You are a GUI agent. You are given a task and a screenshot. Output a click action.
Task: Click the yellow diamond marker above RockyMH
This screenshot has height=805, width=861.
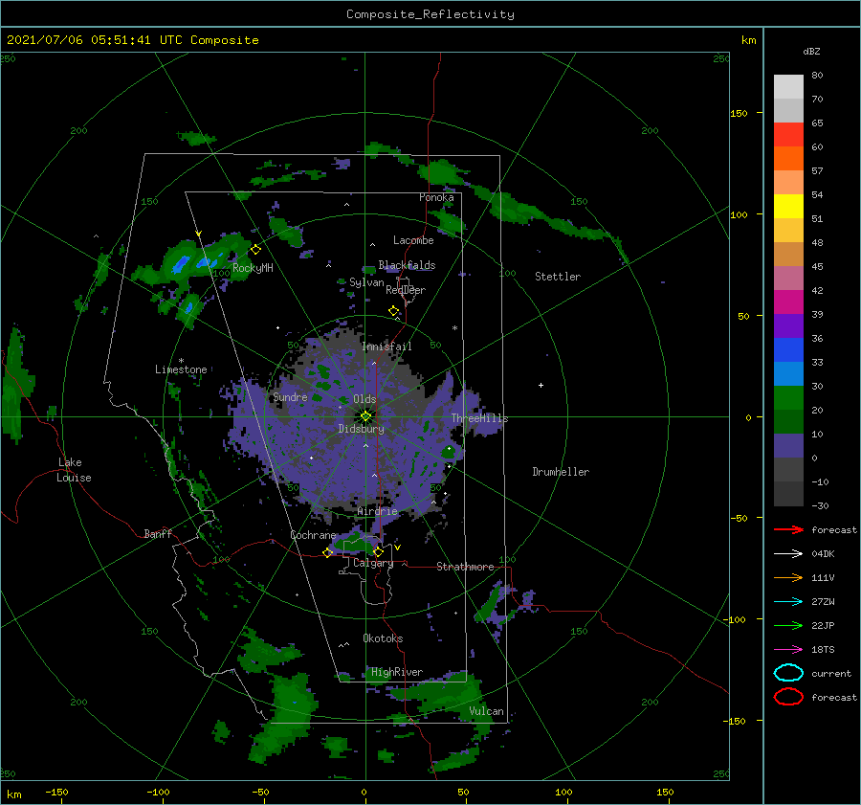pos(255,250)
